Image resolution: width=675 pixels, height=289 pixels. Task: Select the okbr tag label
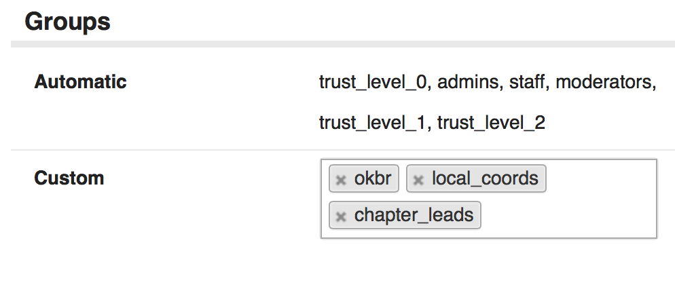pos(372,178)
